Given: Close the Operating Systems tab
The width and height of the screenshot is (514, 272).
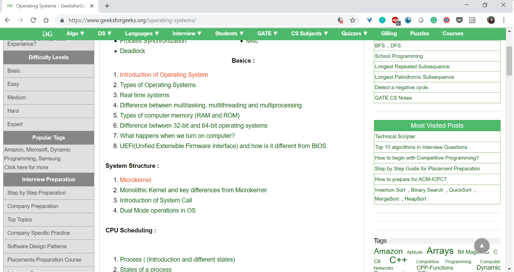Looking at the screenshot, I should coord(92,6).
